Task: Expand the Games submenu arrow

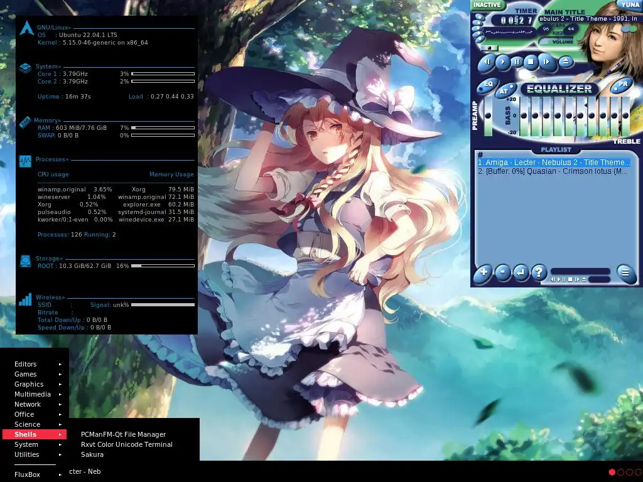Action: coord(60,374)
